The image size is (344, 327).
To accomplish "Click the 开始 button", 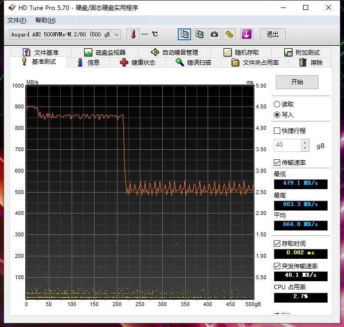I will click(x=297, y=82).
